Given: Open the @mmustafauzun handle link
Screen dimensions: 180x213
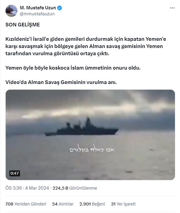Looking at the screenshot, I should 37,14.
